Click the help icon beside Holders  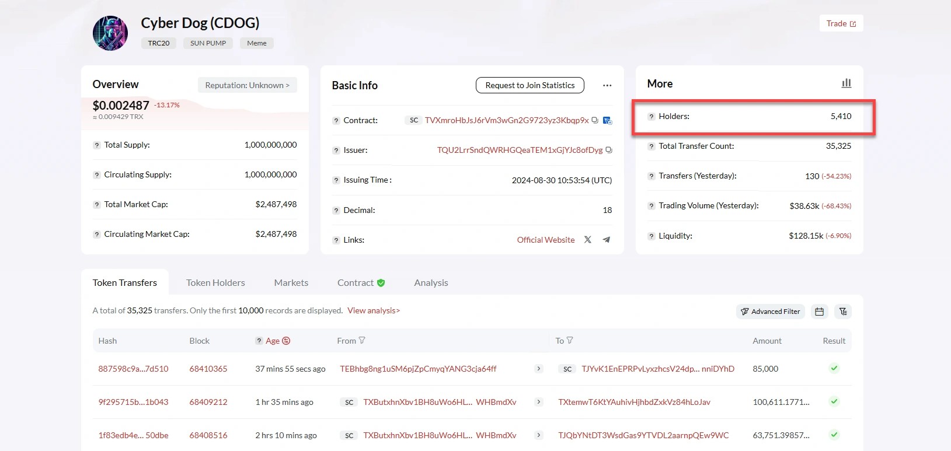pyautogui.click(x=651, y=117)
